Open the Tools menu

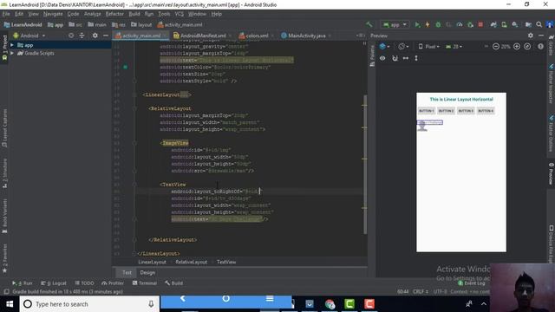[x=164, y=14]
